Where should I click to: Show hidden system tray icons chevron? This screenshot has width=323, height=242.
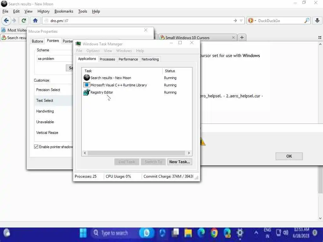tap(256, 233)
